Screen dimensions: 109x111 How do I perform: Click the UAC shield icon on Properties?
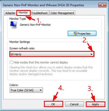pyautogui.click(x=75, y=34)
